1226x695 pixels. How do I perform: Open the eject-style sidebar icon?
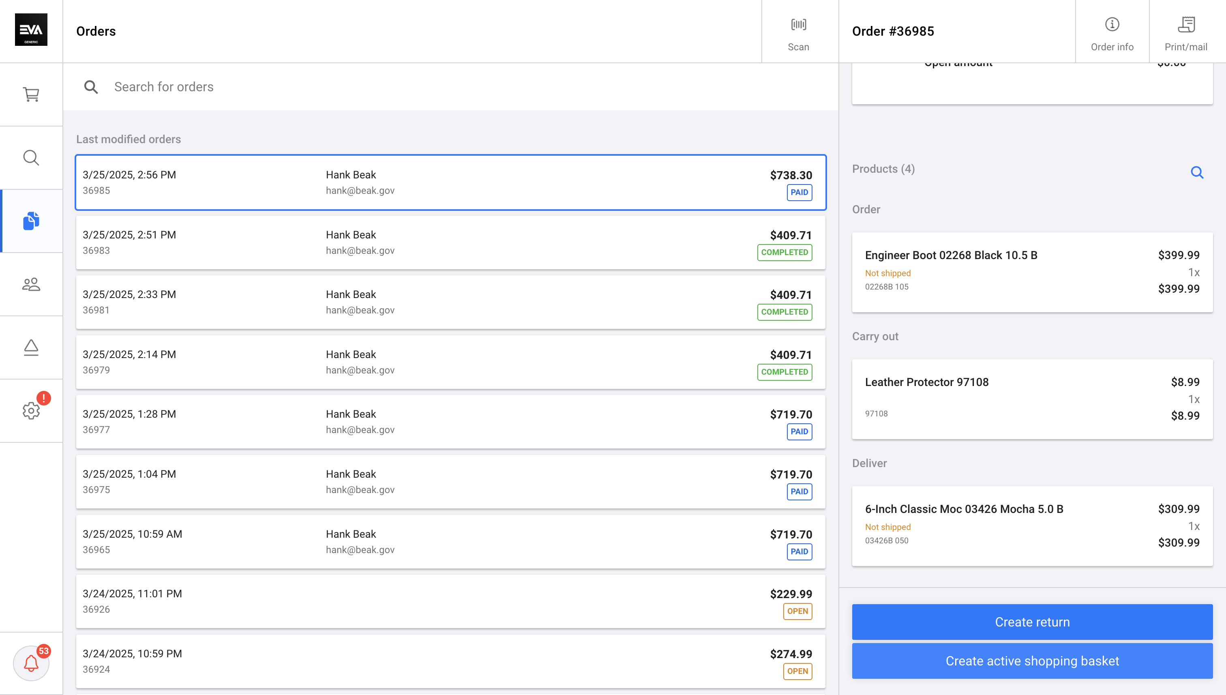pos(31,347)
